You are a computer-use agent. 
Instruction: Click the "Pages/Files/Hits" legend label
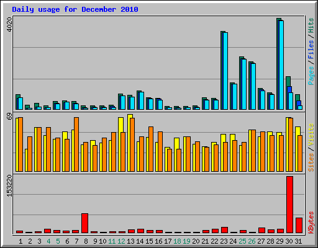point(311,51)
